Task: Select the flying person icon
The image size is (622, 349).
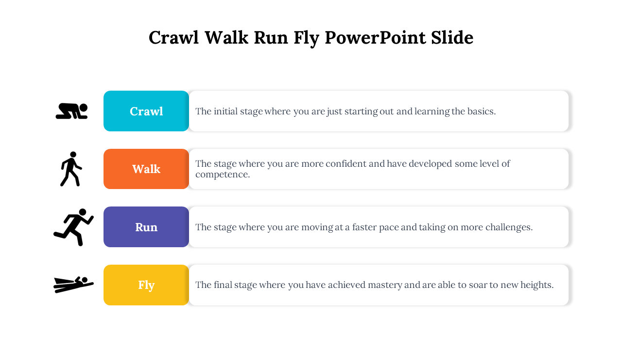Action: [x=73, y=285]
